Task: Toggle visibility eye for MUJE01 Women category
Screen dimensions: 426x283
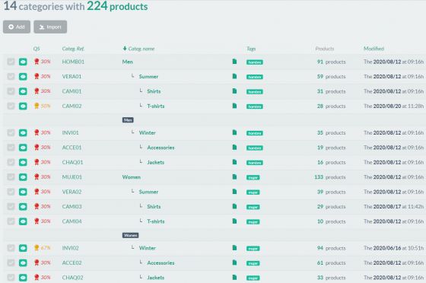Action: pyautogui.click(x=23, y=177)
